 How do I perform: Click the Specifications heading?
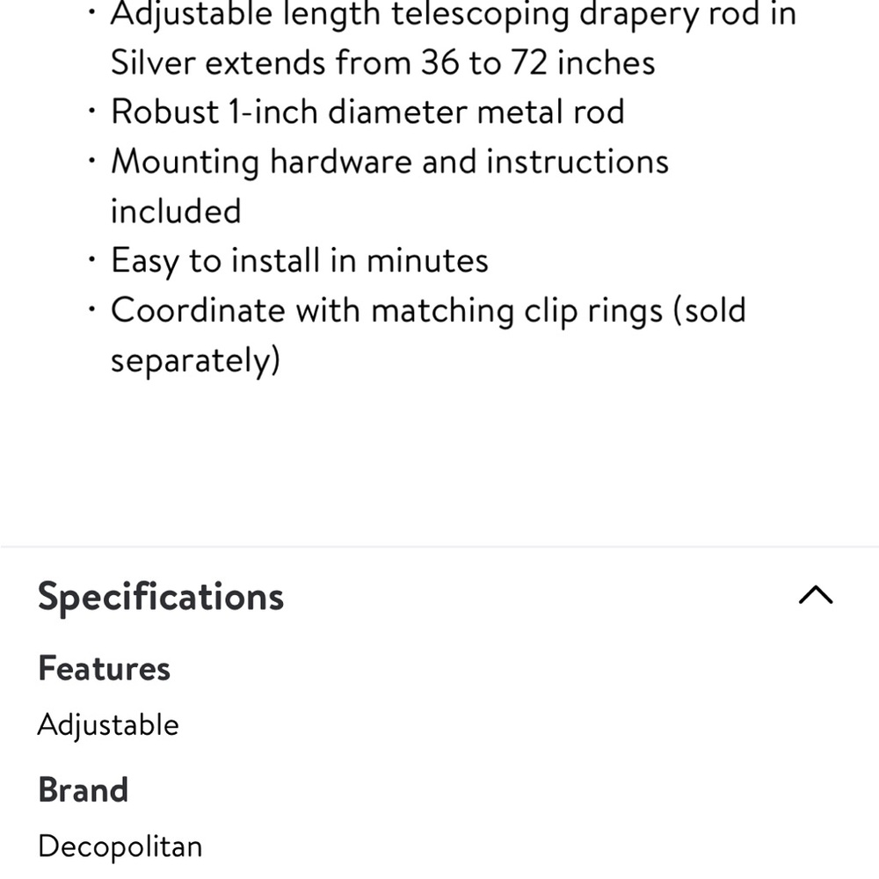pyautogui.click(x=161, y=597)
